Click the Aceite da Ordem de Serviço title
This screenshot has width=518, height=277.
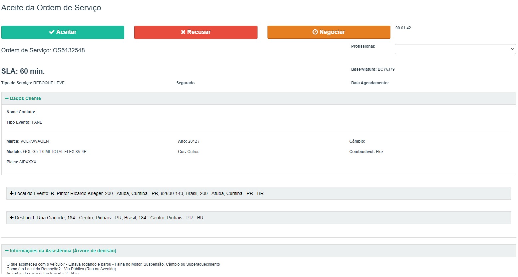coord(51,8)
